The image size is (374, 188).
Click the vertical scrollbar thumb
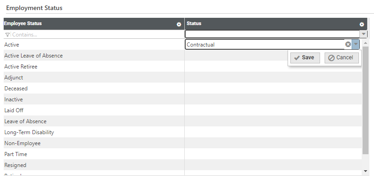(365, 100)
